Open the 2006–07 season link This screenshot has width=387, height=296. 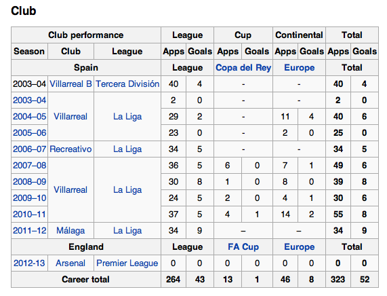30,149
